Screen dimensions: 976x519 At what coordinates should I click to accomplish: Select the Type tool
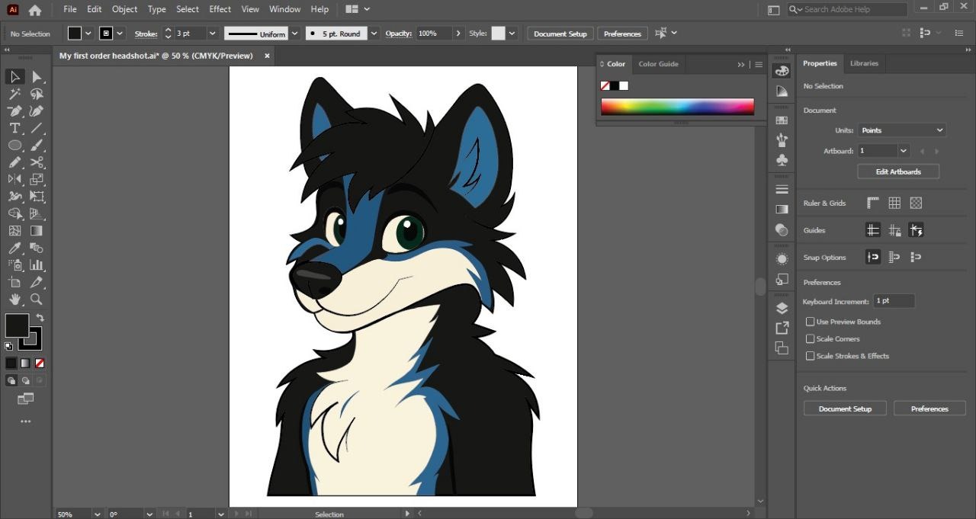(x=14, y=128)
